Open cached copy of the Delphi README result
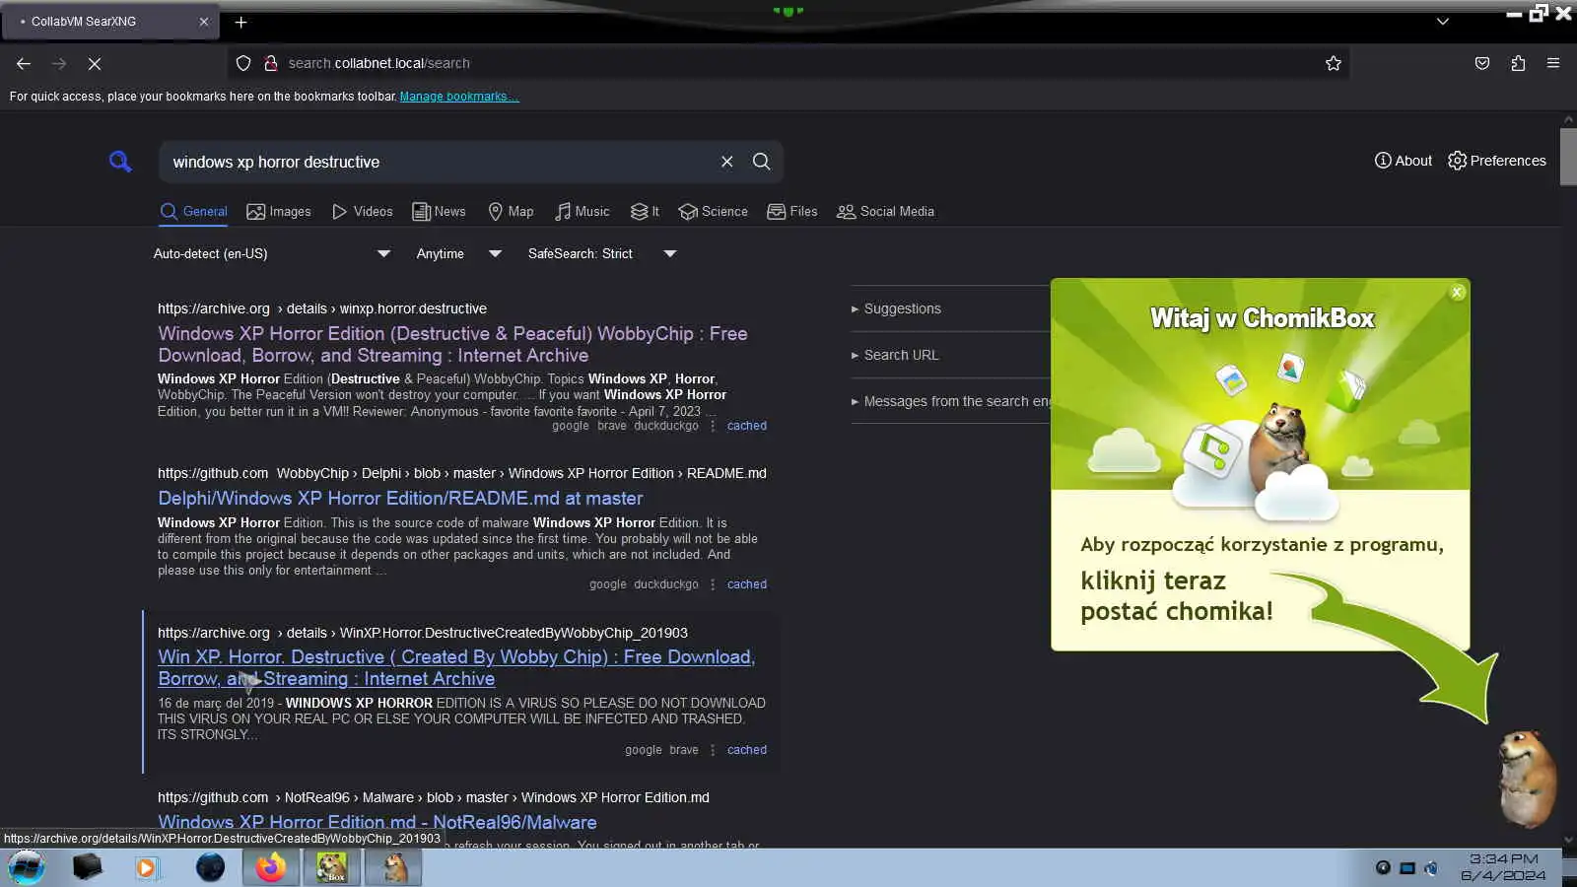This screenshot has width=1577, height=887. click(747, 584)
